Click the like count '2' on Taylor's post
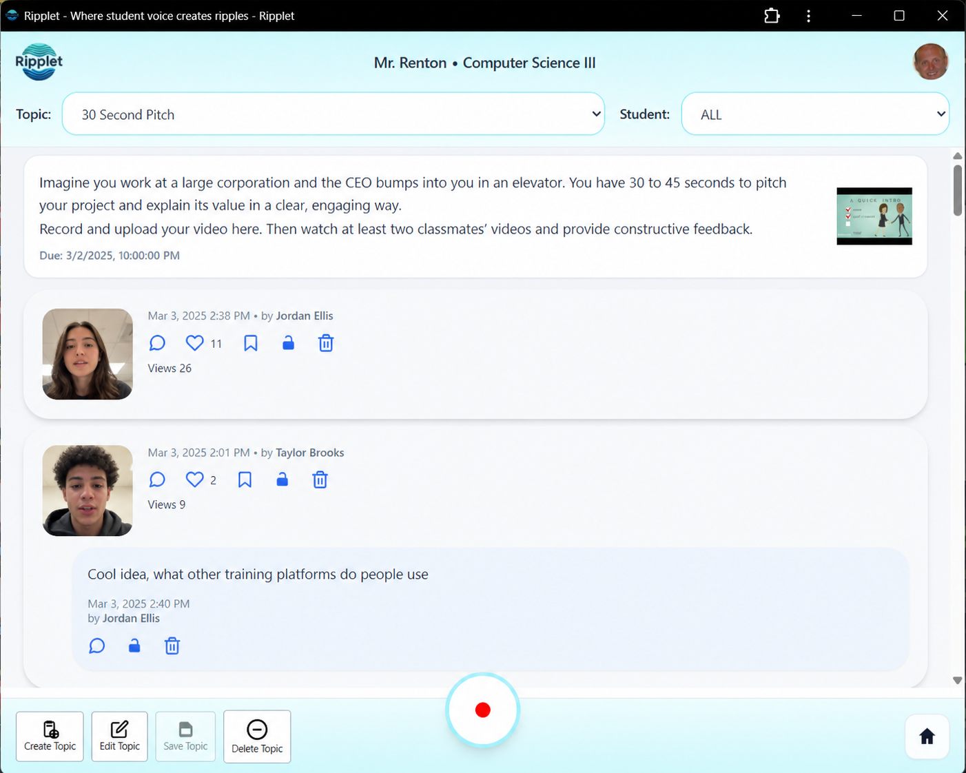966x773 pixels. pyautogui.click(x=213, y=480)
